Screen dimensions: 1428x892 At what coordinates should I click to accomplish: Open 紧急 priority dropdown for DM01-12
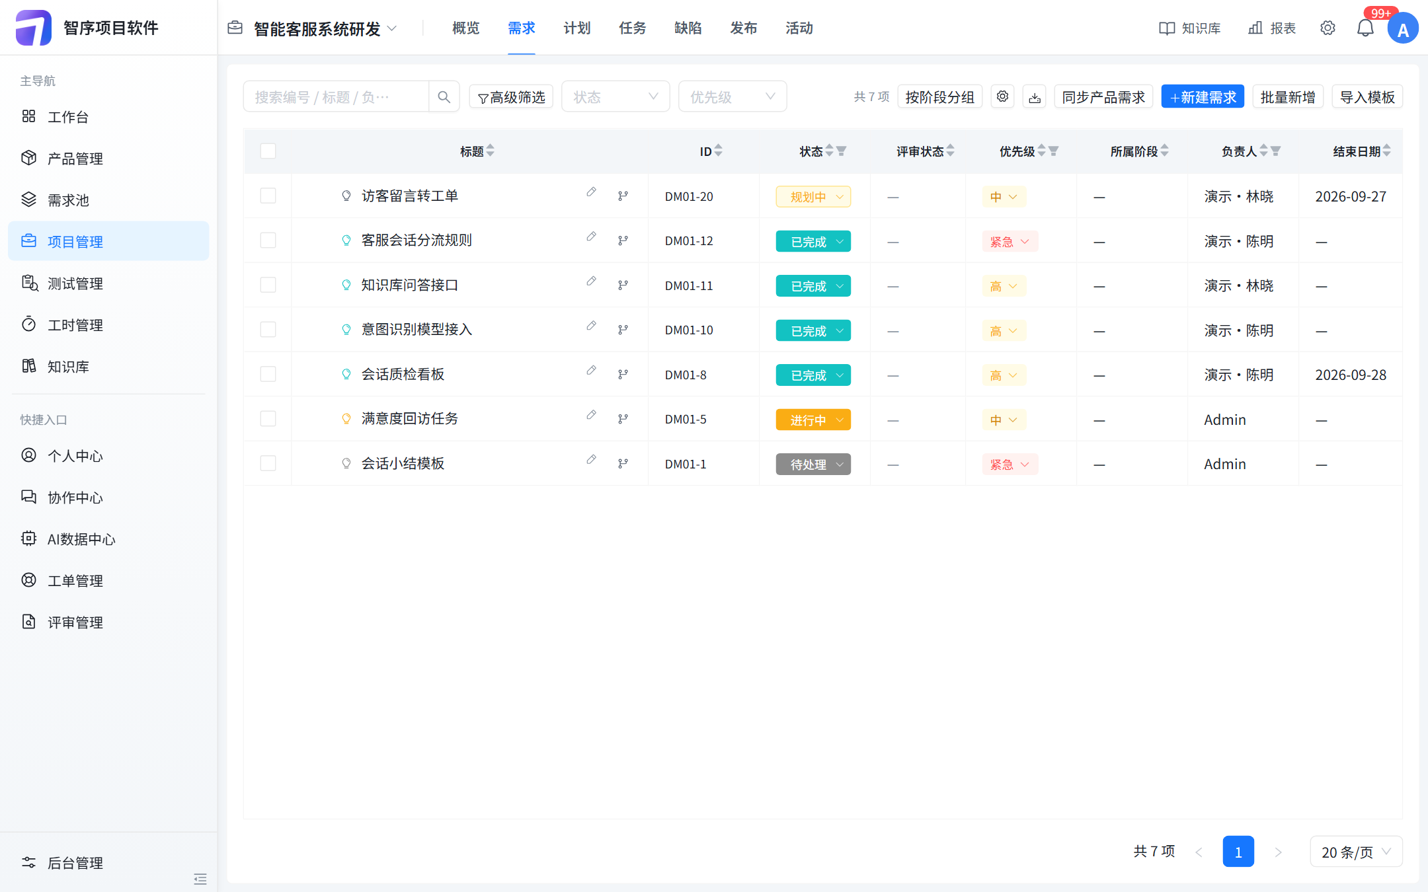1010,242
